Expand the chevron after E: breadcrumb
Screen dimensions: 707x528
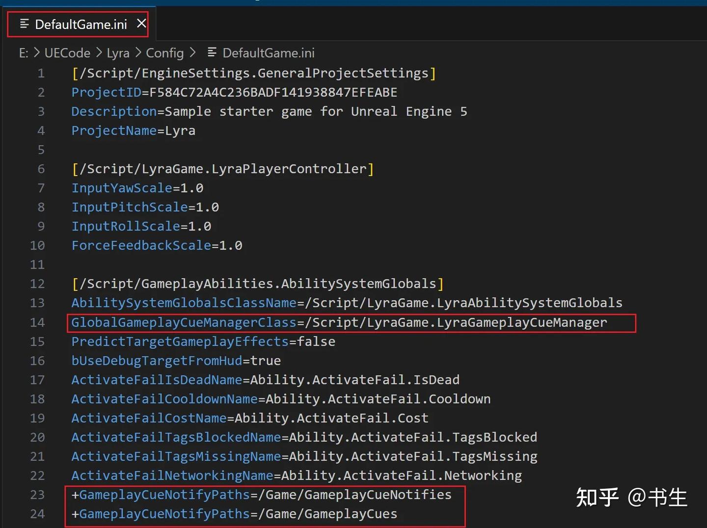[x=37, y=52]
